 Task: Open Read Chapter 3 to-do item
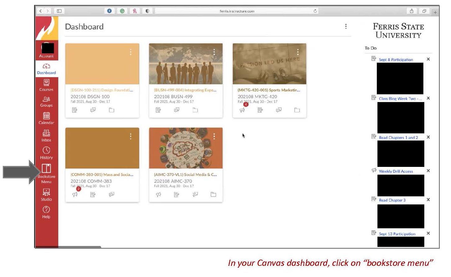pos(392,200)
